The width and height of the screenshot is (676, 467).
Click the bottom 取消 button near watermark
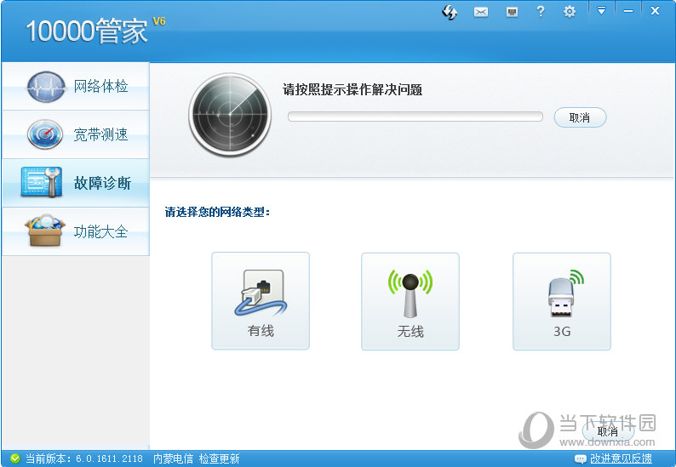pyautogui.click(x=607, y=431)
